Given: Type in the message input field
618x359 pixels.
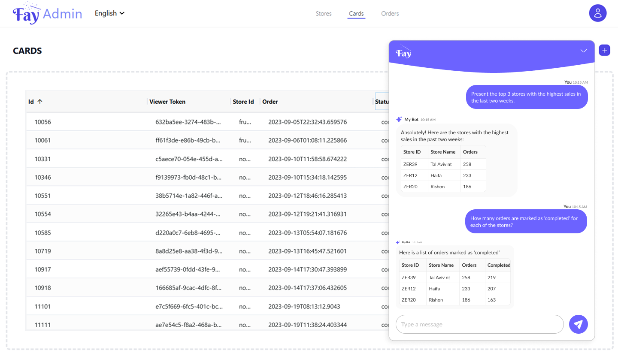Looking at the screenshot, I should tap(479, 324).
